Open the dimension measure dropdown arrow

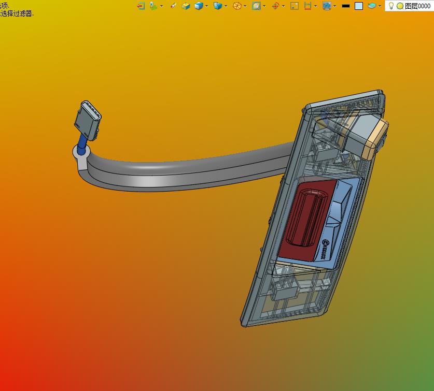(316, 6)
